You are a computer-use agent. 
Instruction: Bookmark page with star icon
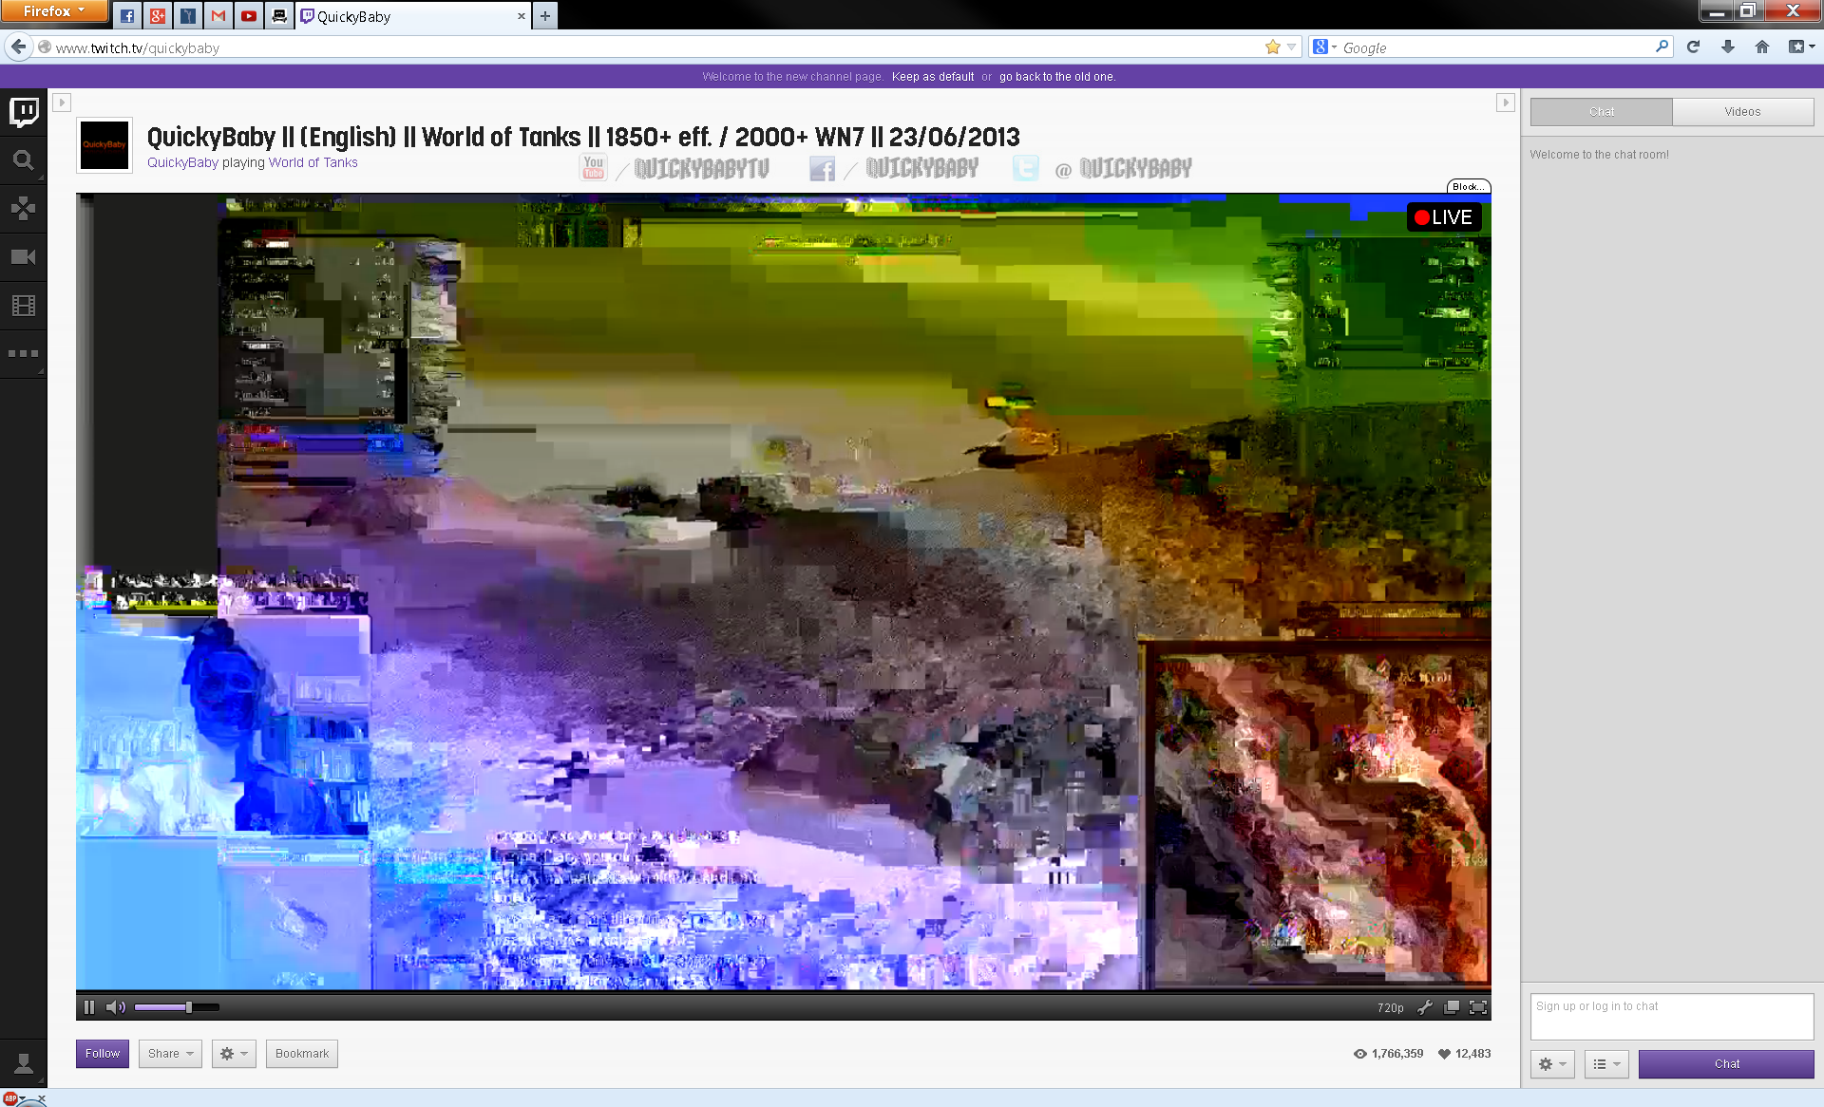point(1273,47)
